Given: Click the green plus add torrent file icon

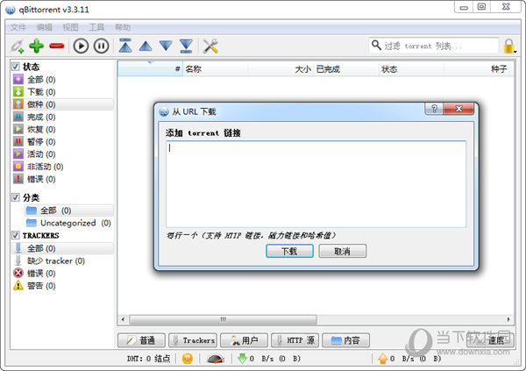Looking at the screenshot, I should [x=36, y=46].
